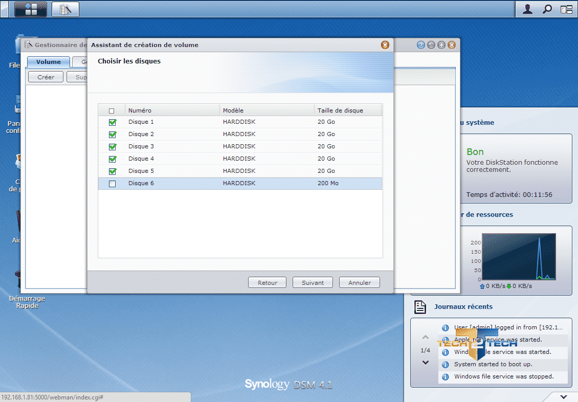Image resolution: width=578 pixels, height=402 pixels.
Task: Switch to the Volume tab
Action: [49, 62]
